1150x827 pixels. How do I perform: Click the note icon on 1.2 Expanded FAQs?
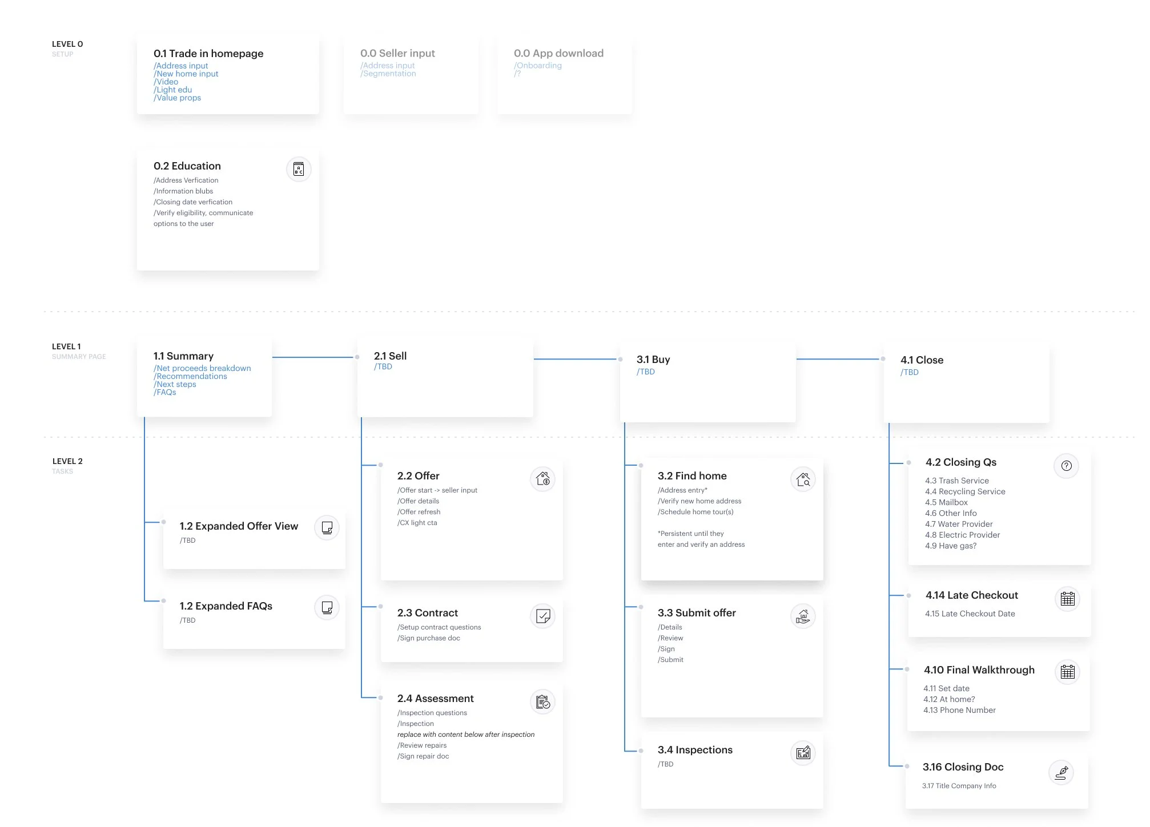[x=327, y=607]
